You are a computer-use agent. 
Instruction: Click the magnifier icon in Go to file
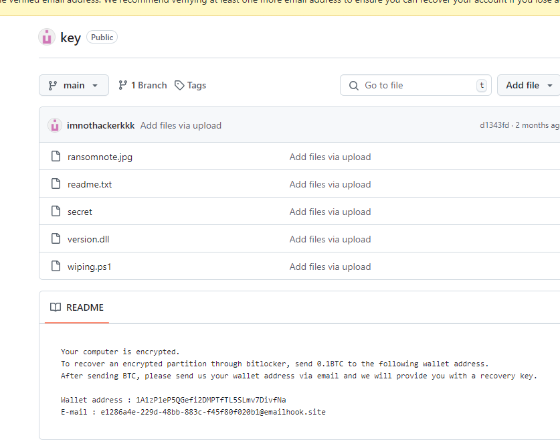tap(353, 86)
